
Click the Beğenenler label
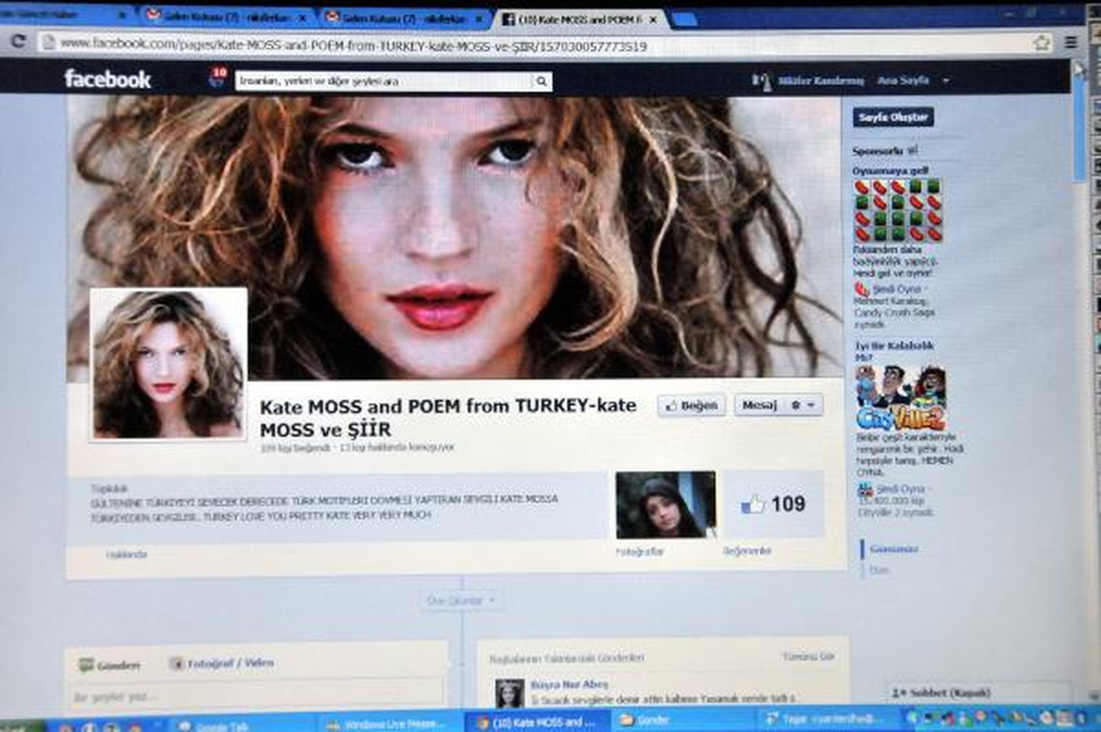click(x=748, y=550)
